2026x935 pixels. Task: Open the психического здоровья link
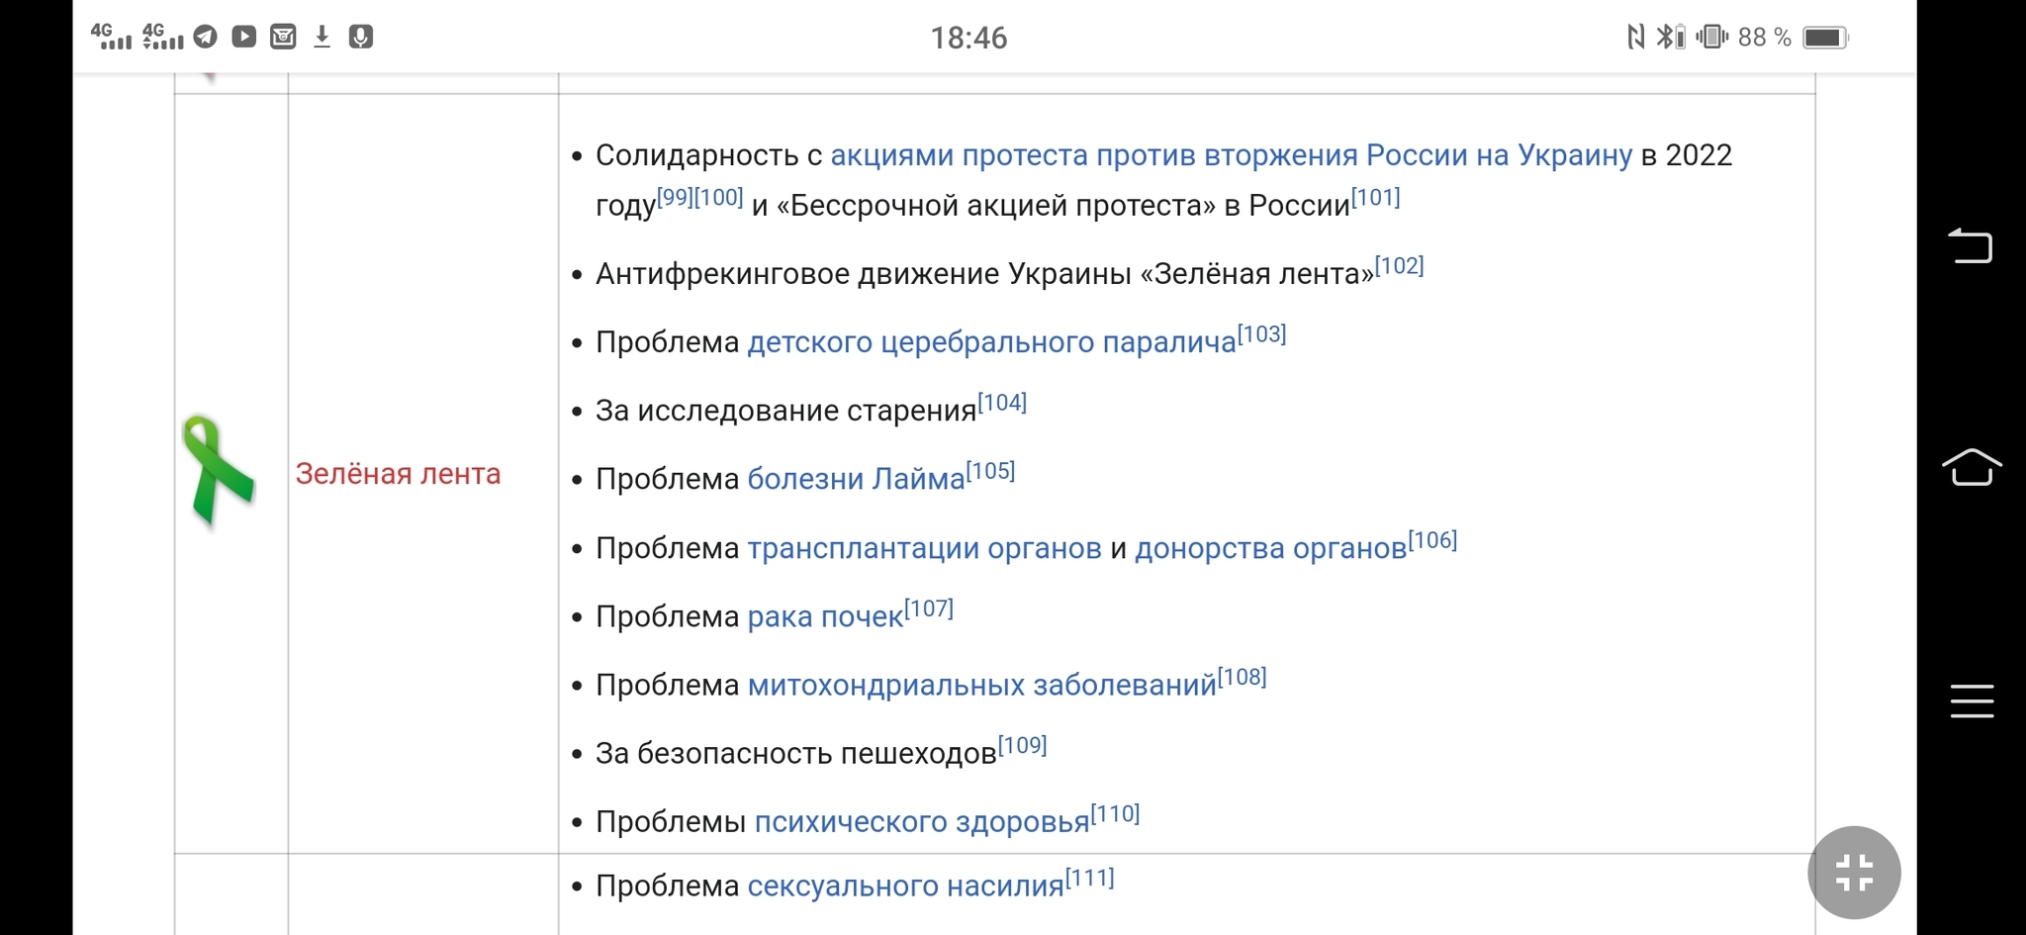922,822
